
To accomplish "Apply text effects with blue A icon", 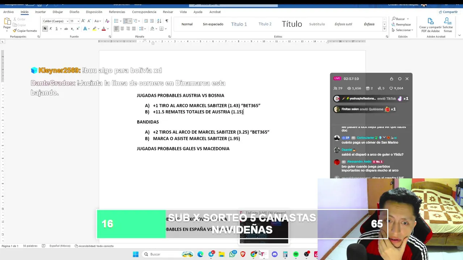I will coord(85,29).
